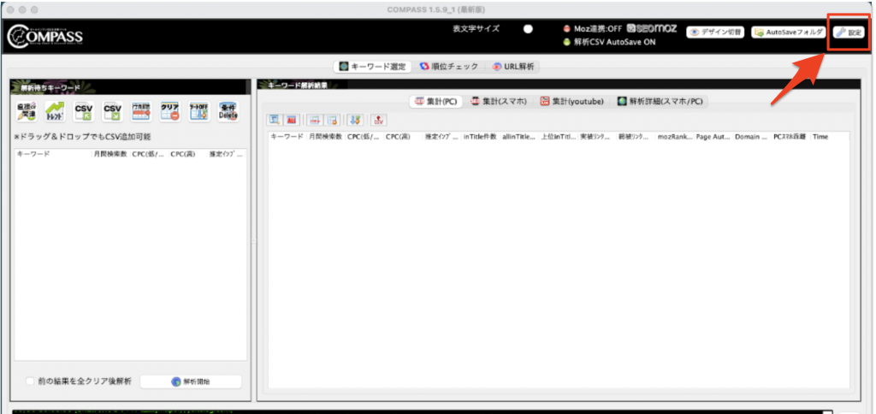Click the 解析開始 start analysis button

[x=191, y=381]
